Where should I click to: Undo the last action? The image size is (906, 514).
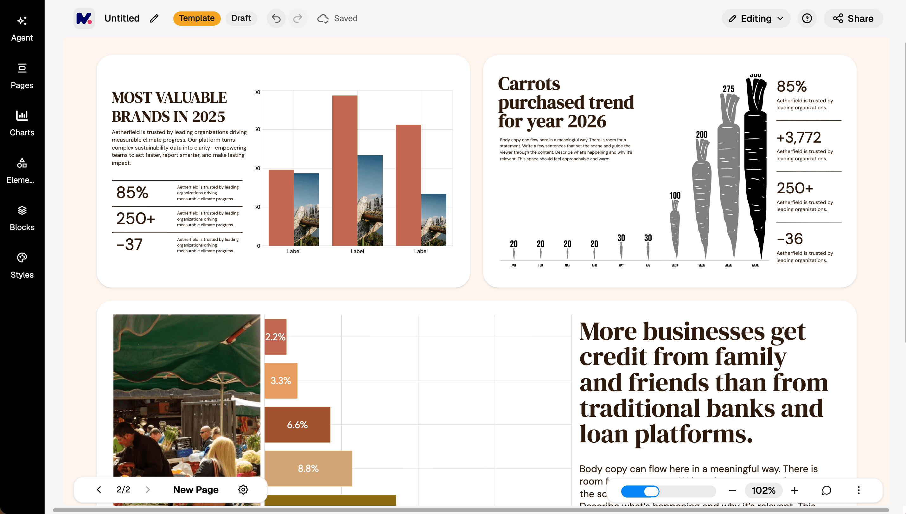click(x=276, y=18)
